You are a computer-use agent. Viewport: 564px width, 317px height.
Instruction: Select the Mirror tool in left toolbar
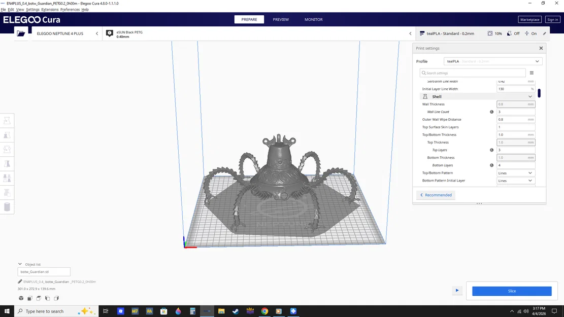point(7,164)
